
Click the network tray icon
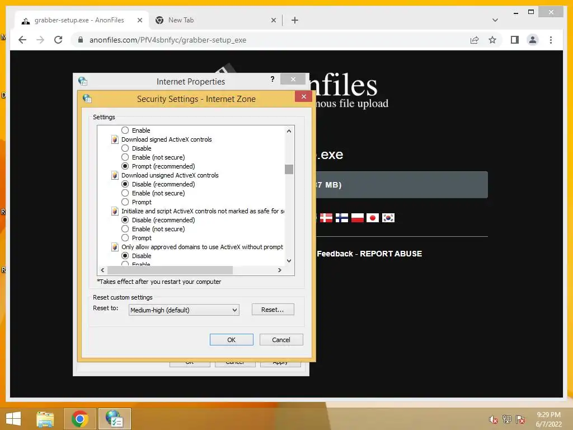506,419
